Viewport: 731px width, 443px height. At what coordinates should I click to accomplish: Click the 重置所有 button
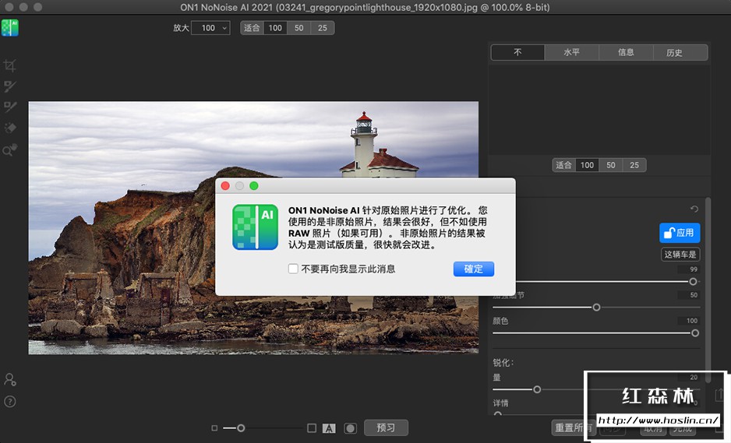[x=573, y=427]
